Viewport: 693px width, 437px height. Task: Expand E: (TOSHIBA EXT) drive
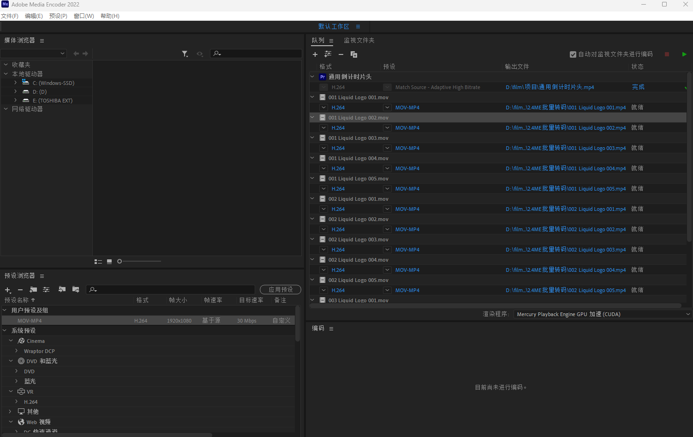(x=16, y=100)
